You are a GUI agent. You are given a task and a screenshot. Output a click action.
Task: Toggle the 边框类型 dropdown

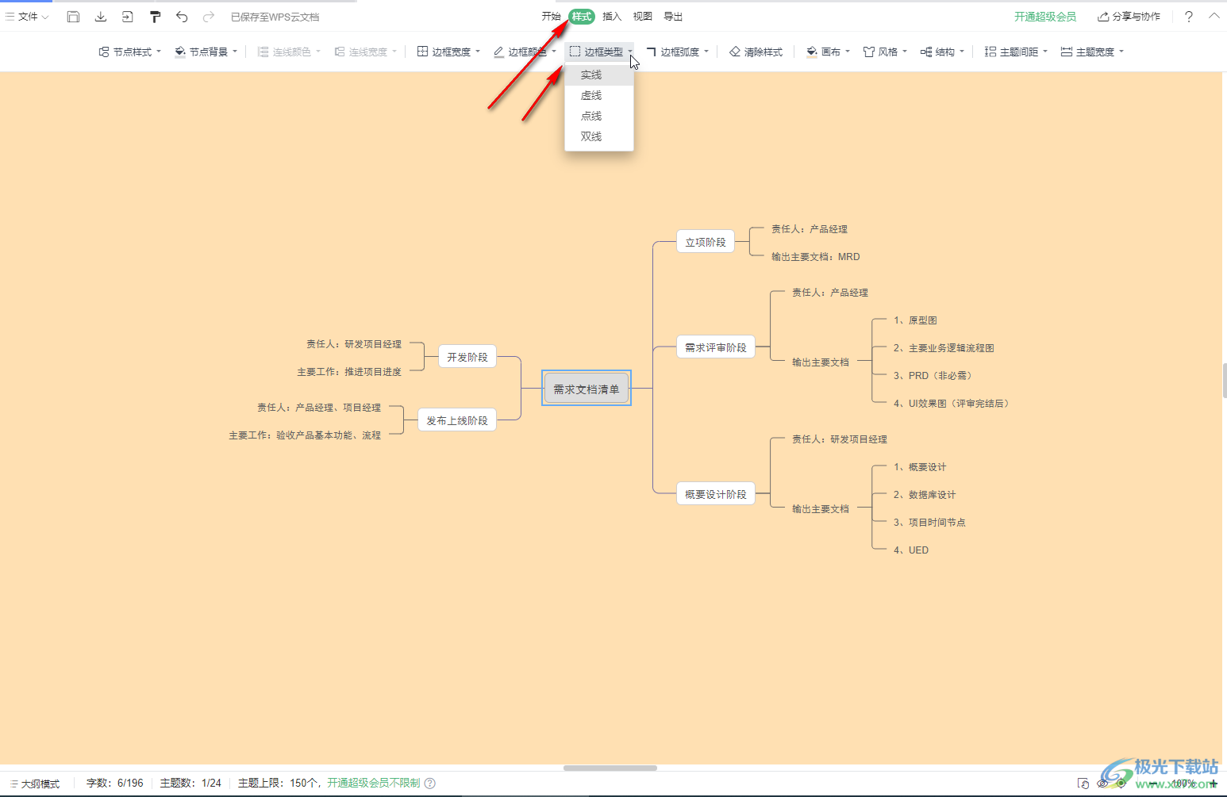pyautogui.click(x=601, y=52)
